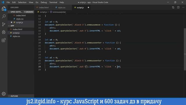Click the 1 UNSAVED badge

29,12
